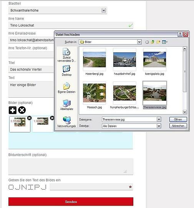Open the Desktop shortcut in sidebar

pos(66,71)
